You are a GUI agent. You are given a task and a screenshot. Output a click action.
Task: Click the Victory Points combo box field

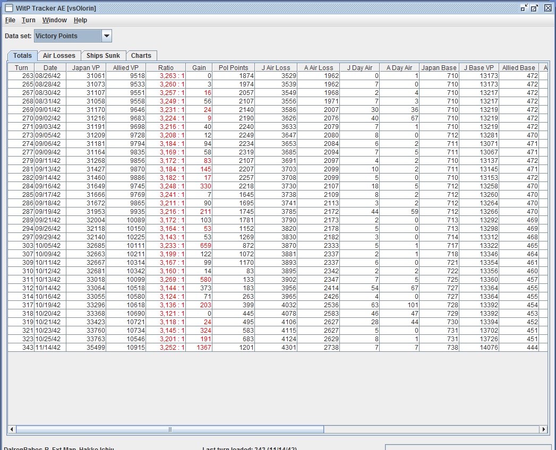pyautogui.click(x=68, y=36)
